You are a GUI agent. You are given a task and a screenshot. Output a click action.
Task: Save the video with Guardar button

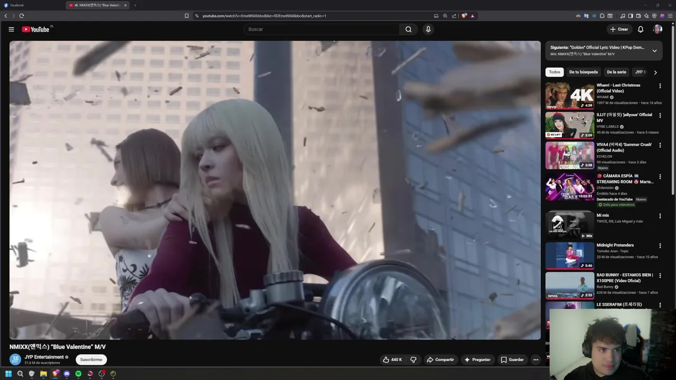tap(512, 359)
